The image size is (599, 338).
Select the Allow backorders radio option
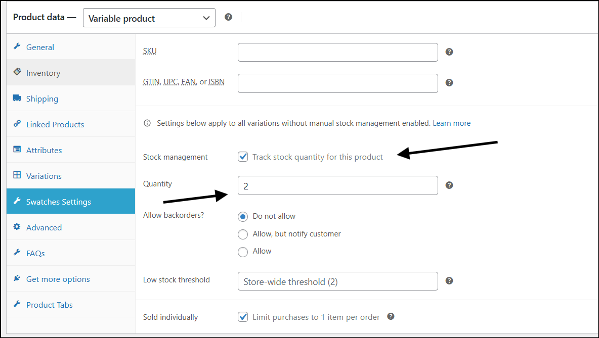click(242, 252)
